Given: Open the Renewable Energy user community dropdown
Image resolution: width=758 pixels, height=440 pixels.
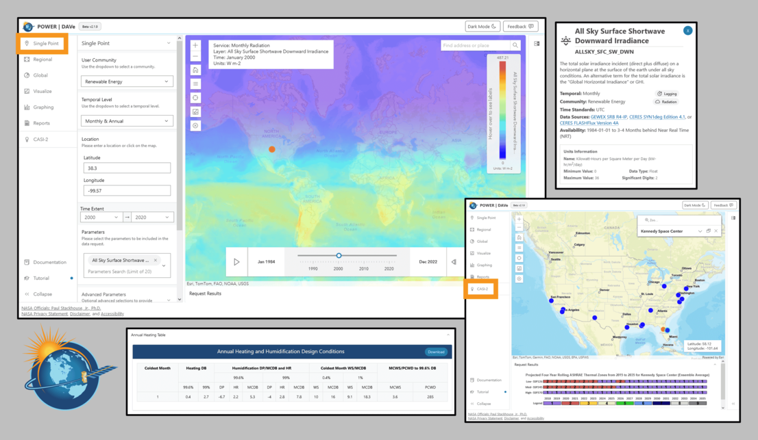Looking at the screenshot, I should [127, 81].
